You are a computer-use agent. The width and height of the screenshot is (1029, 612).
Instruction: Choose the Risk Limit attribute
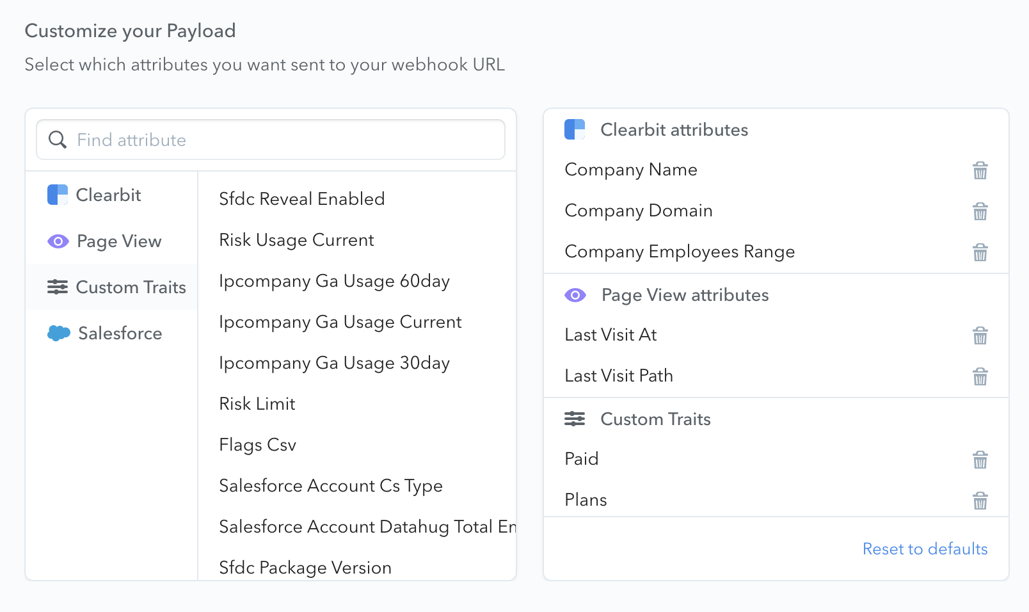pyautogui.click(x=257, y=403)
